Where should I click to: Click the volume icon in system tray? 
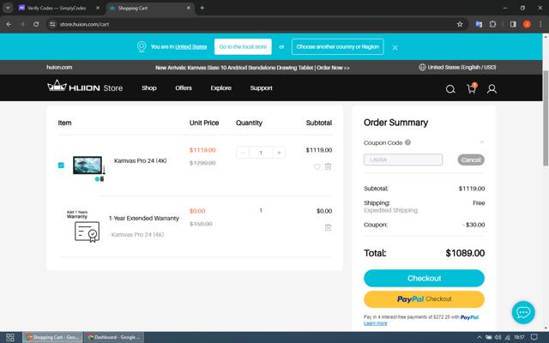pos(498,337)
